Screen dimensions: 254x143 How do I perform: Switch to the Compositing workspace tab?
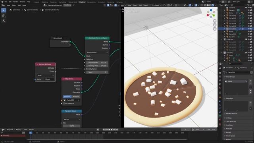tap(91, 2)
